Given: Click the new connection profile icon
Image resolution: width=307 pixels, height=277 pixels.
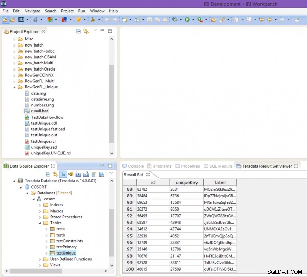Looking at the screenshot, I should (71, 174).
